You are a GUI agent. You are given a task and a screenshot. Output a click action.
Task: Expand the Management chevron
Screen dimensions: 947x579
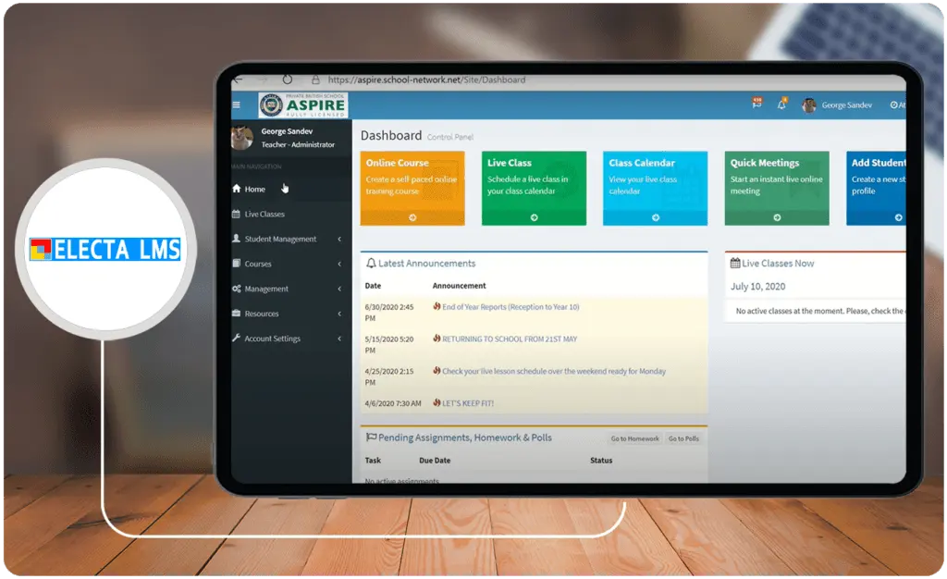pos(339,289)
